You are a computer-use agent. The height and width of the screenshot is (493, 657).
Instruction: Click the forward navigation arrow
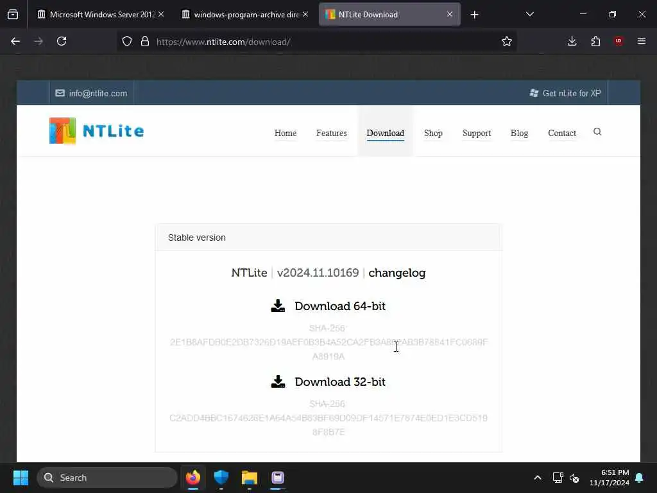pyautogui.click(x=38, y=42)
